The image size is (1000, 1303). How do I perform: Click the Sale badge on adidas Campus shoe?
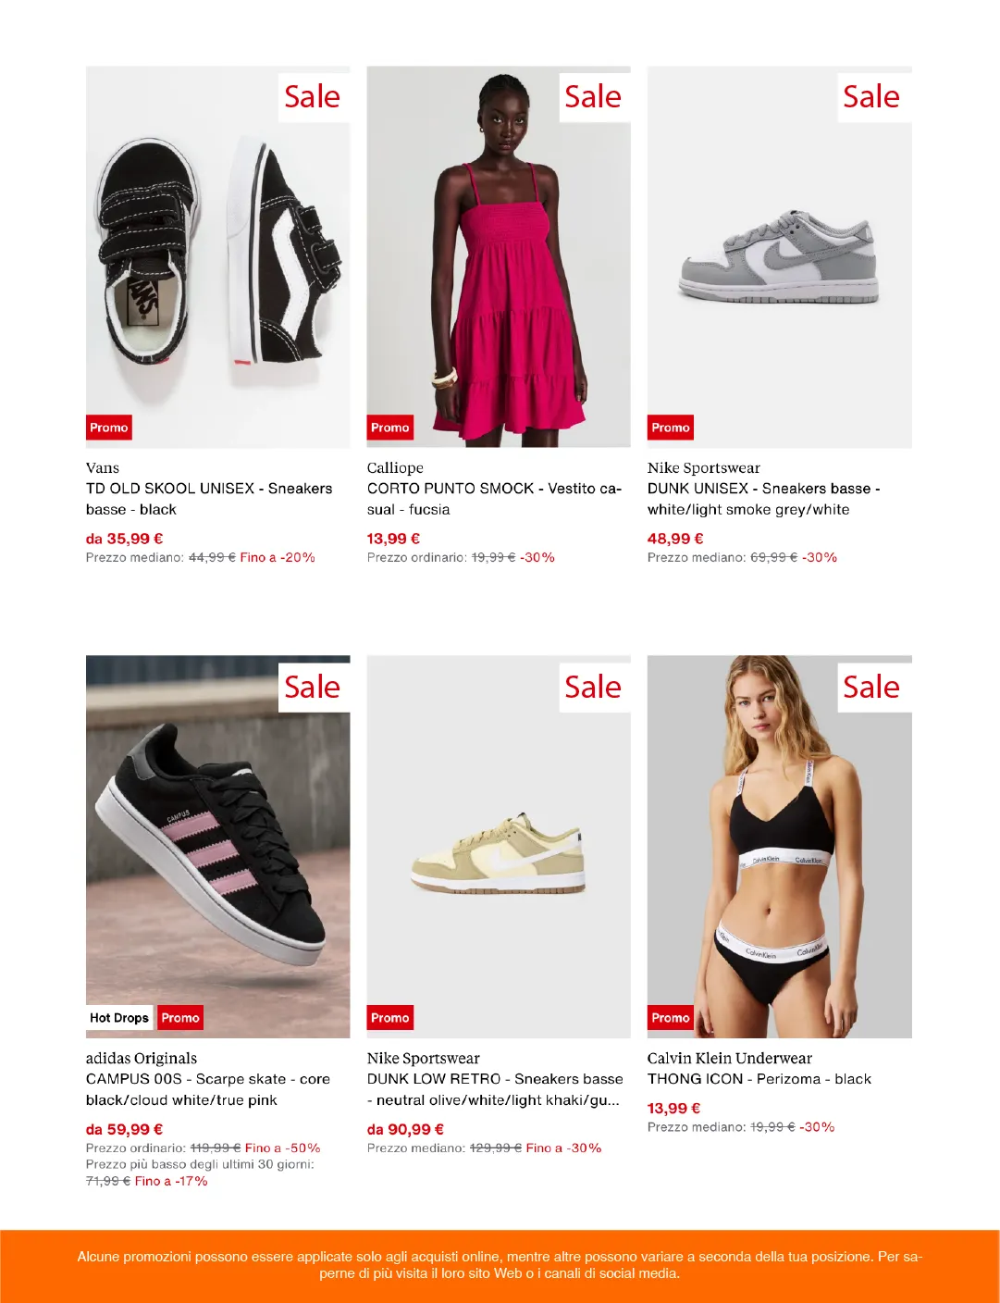pos(313,688)
